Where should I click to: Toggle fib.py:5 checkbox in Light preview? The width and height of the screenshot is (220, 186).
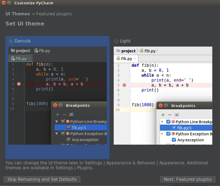coord(174,128)
